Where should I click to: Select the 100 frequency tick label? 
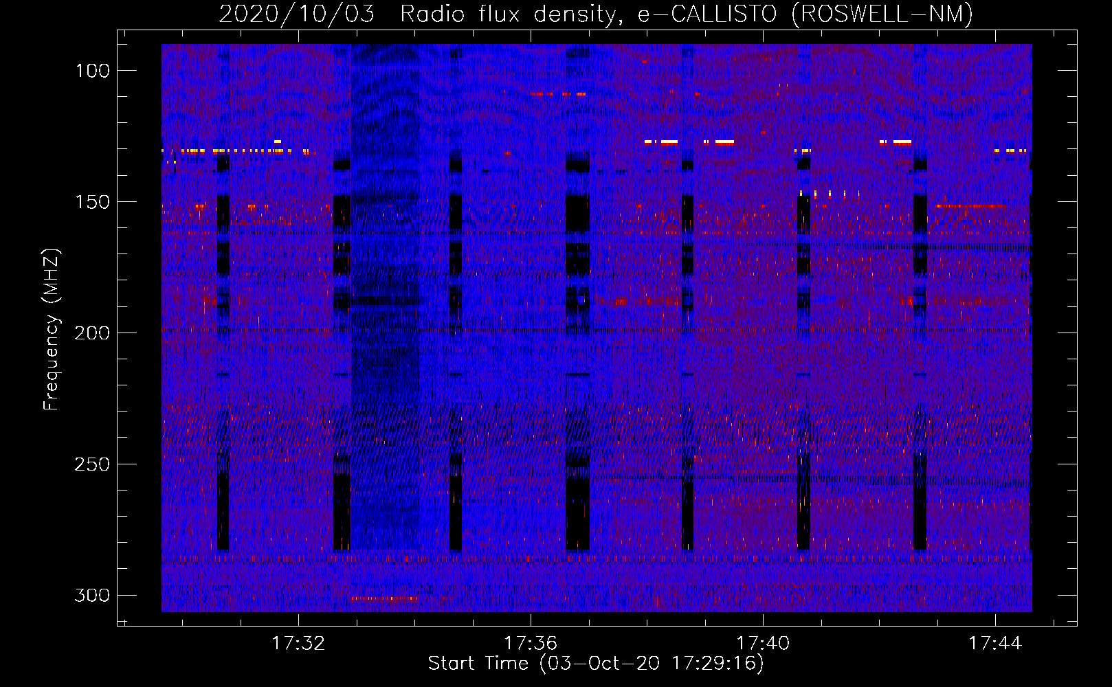pos(92,71)
